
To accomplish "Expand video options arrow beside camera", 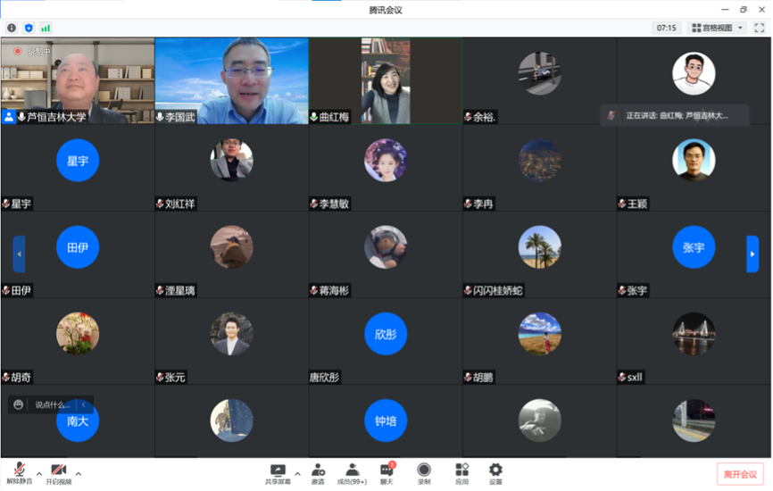I will coord(79,473).
